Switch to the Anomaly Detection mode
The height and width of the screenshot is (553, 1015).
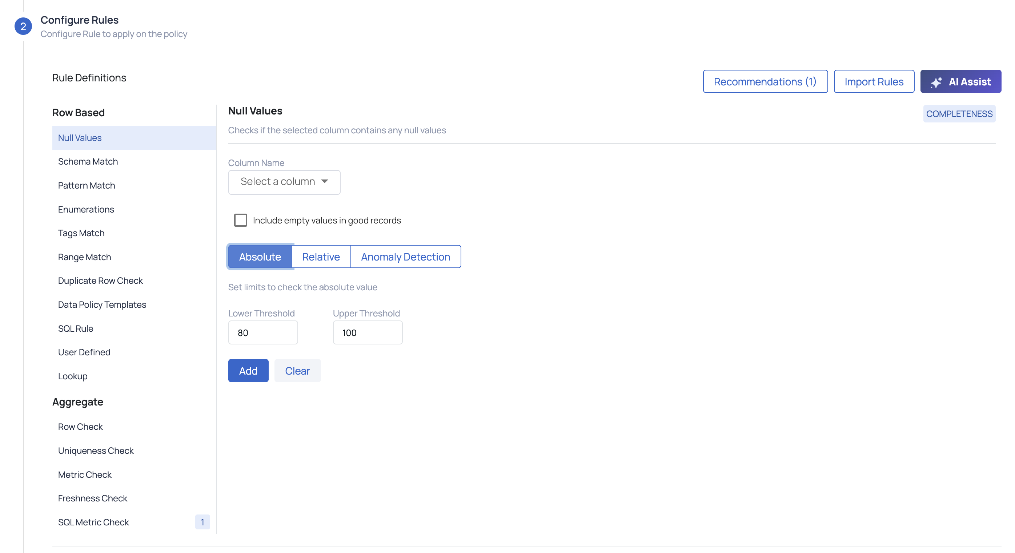pos(406,257)
